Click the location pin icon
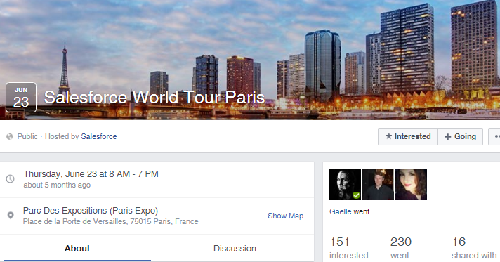Screen dimensions: 500x262 click(11, 216)
